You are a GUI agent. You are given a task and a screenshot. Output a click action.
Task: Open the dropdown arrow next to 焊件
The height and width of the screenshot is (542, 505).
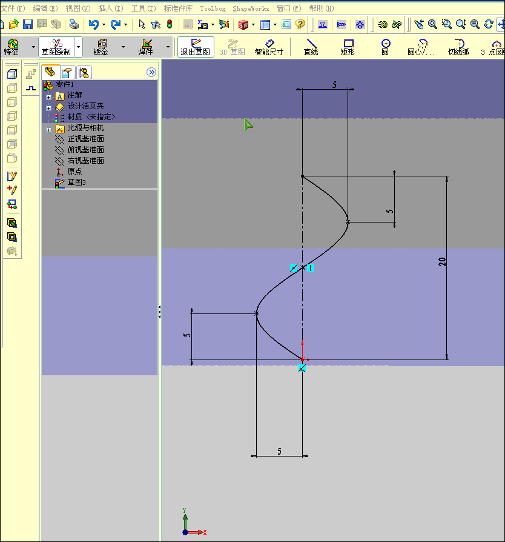[168, 47]
